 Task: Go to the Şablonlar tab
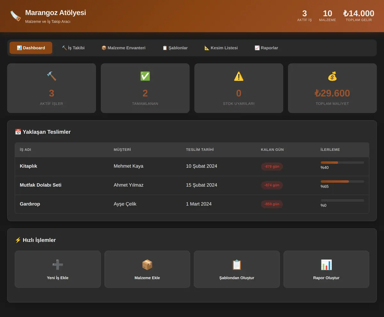point(175,48)
